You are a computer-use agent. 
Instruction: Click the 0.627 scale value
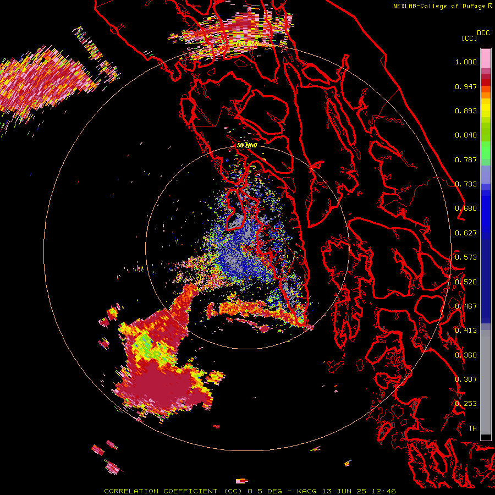[466, 233]
